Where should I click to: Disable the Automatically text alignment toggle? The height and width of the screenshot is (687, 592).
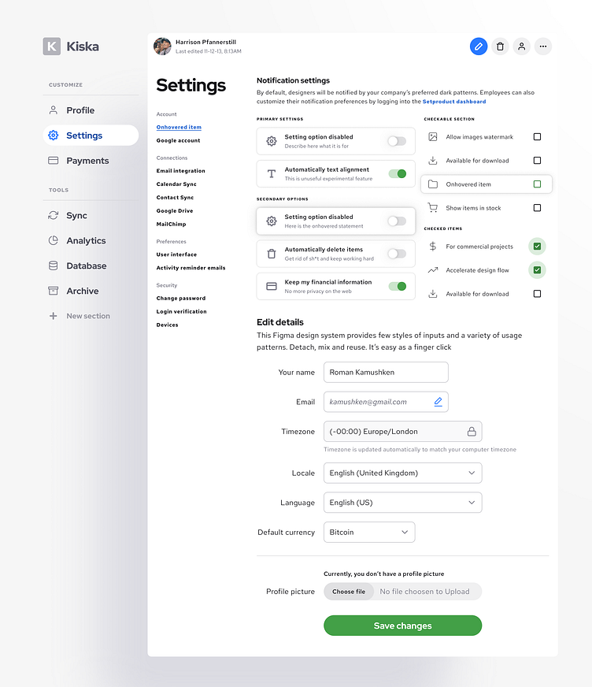click(398, 174)
